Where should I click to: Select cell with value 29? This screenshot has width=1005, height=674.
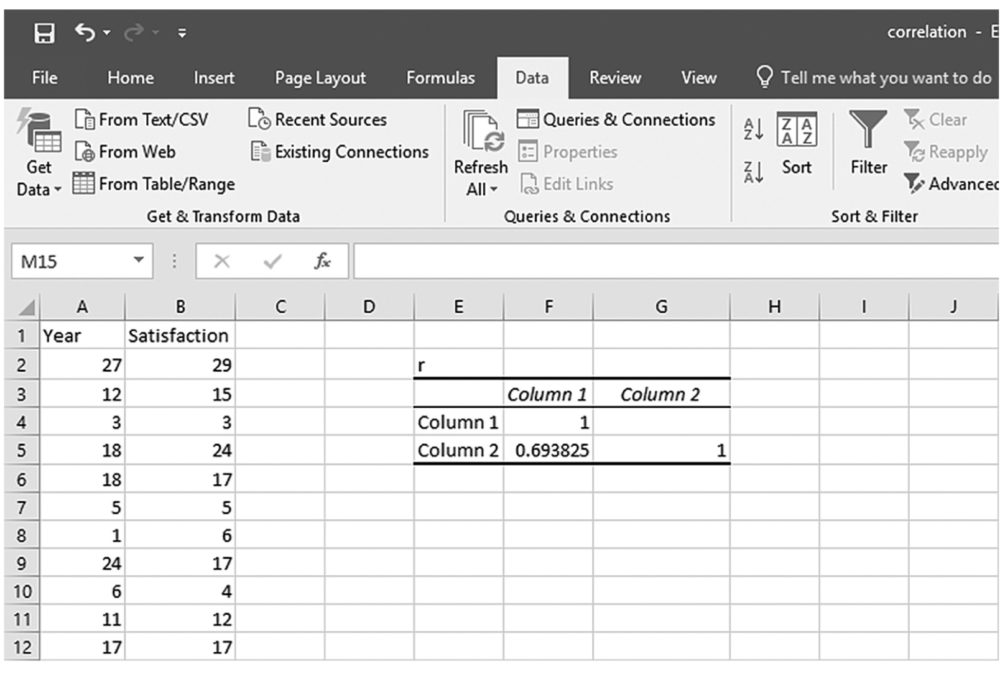point(180,365)
